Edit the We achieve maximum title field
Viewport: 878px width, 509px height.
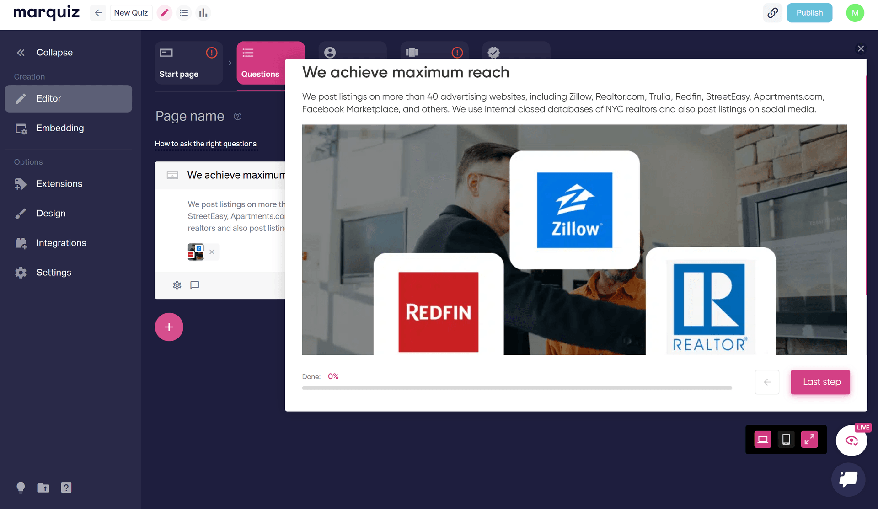click(x=236, y=175)
